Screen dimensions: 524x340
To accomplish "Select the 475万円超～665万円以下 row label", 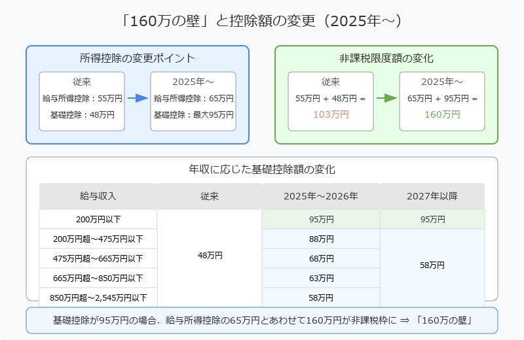I will point(98,258).
